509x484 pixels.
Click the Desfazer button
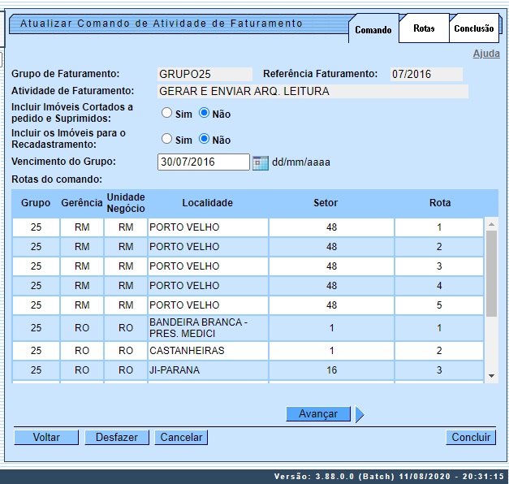117,437
